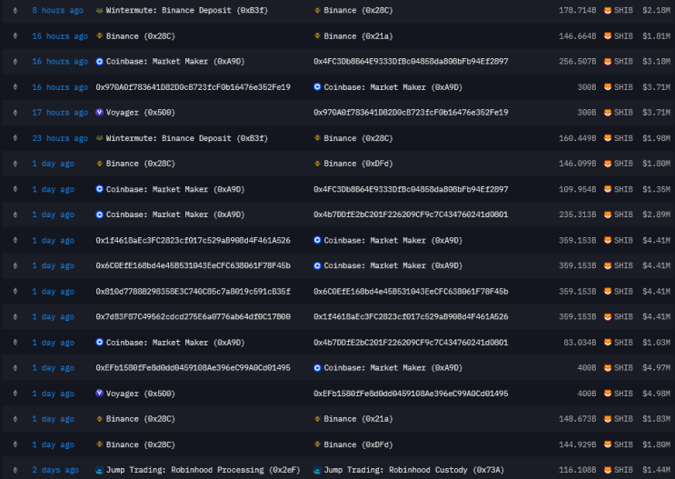Viewport: 675px width, 479px height.
Task: Click the SHIB icon in the 256.507B row
Action: coord(608,62)
